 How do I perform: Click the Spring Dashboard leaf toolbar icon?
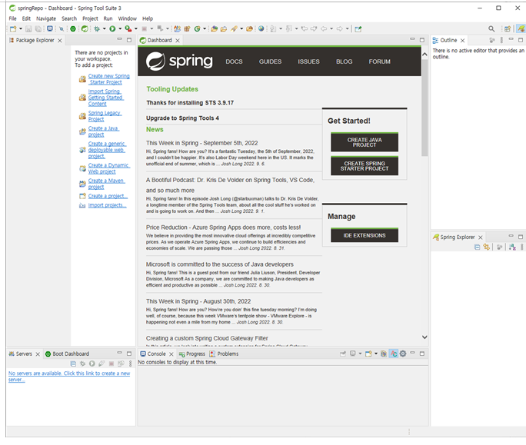pyautogui.click(x=85, y=29)
